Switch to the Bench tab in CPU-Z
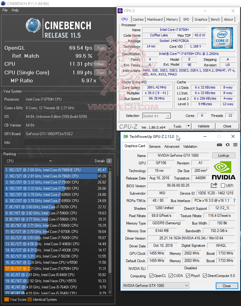Viewport: 241px width, 306px height. (x=215, y=19)
